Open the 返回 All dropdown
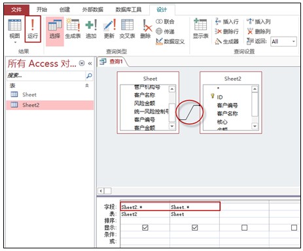Image resolution: width=303 pixels, height=251 pixels. [294, 41]
